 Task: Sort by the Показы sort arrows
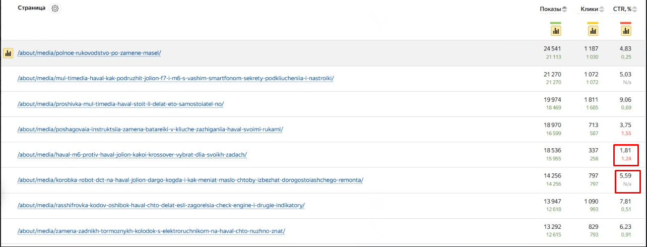(x=564, y=9)
